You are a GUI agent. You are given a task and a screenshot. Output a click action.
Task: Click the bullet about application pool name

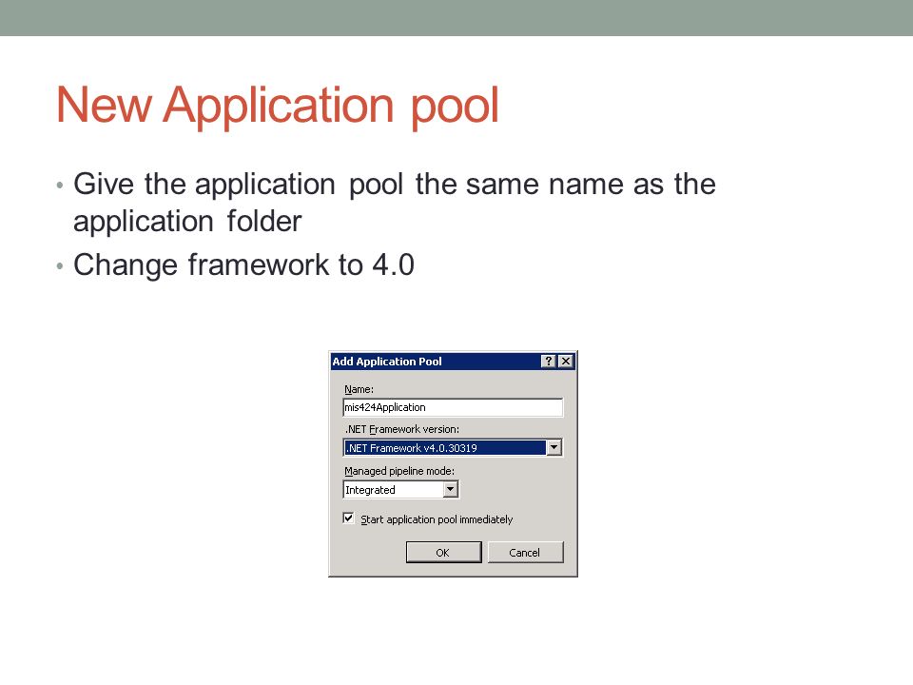(394, 203)
